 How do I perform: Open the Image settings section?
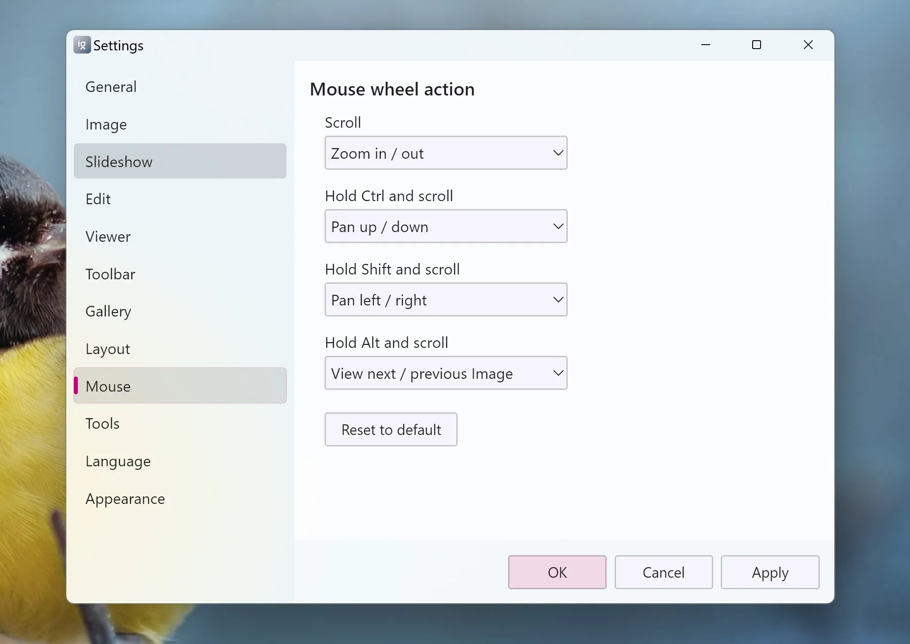coord(106,125)
